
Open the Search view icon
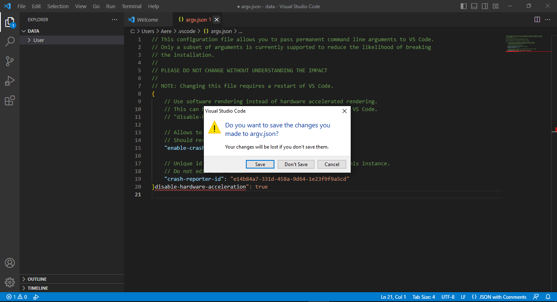click(10, 41)
